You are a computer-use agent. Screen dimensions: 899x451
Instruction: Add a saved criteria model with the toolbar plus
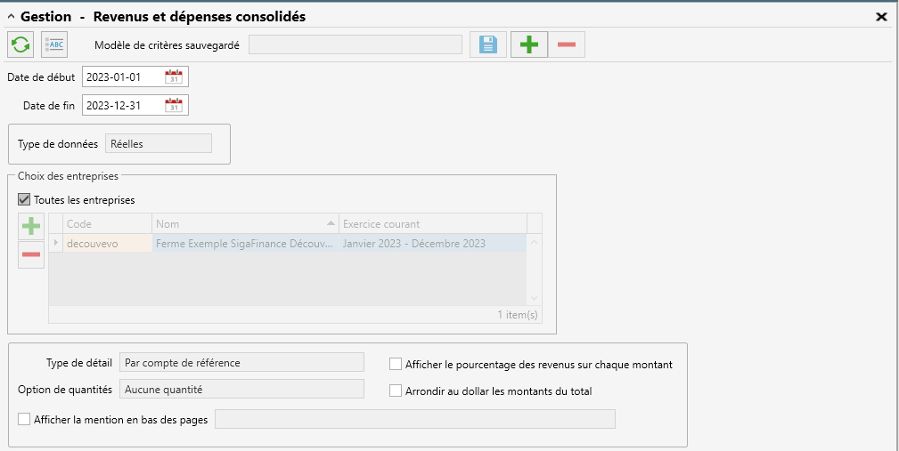(x=529, y=44)
